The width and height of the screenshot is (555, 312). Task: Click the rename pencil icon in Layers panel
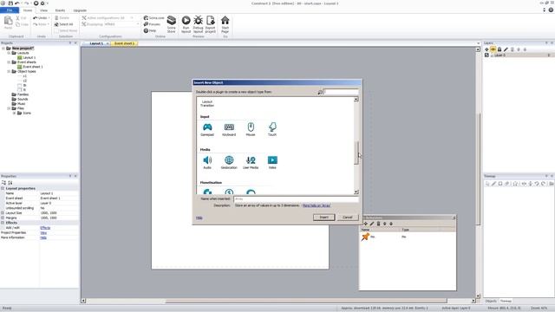[x=506, y=49]
